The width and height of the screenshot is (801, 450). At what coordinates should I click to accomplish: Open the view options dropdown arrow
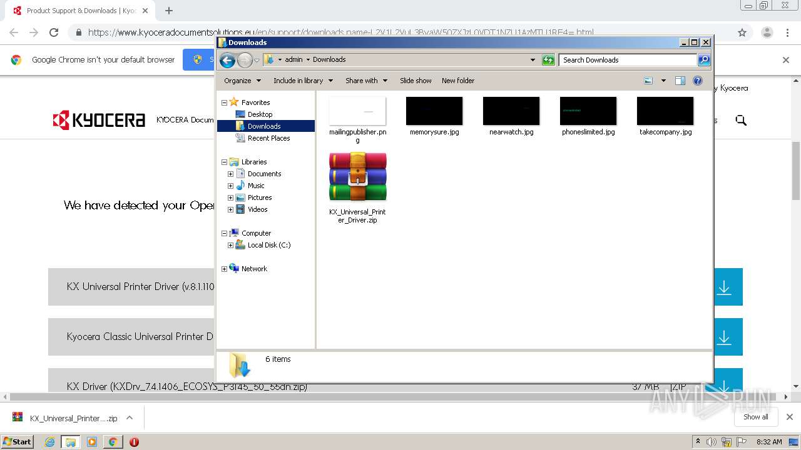point(663,81)
